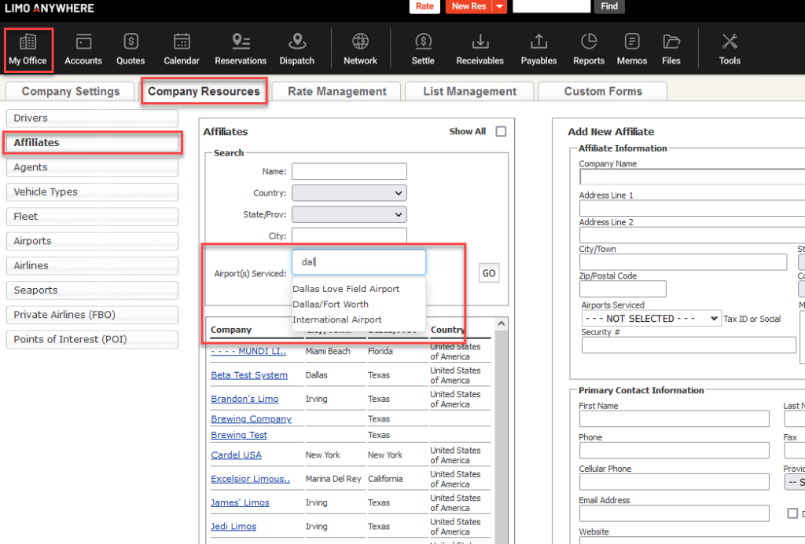The width and height of the screenshot is (805, 544).
Task: Switch to the List Management tab
Action: tap(469, 91)
